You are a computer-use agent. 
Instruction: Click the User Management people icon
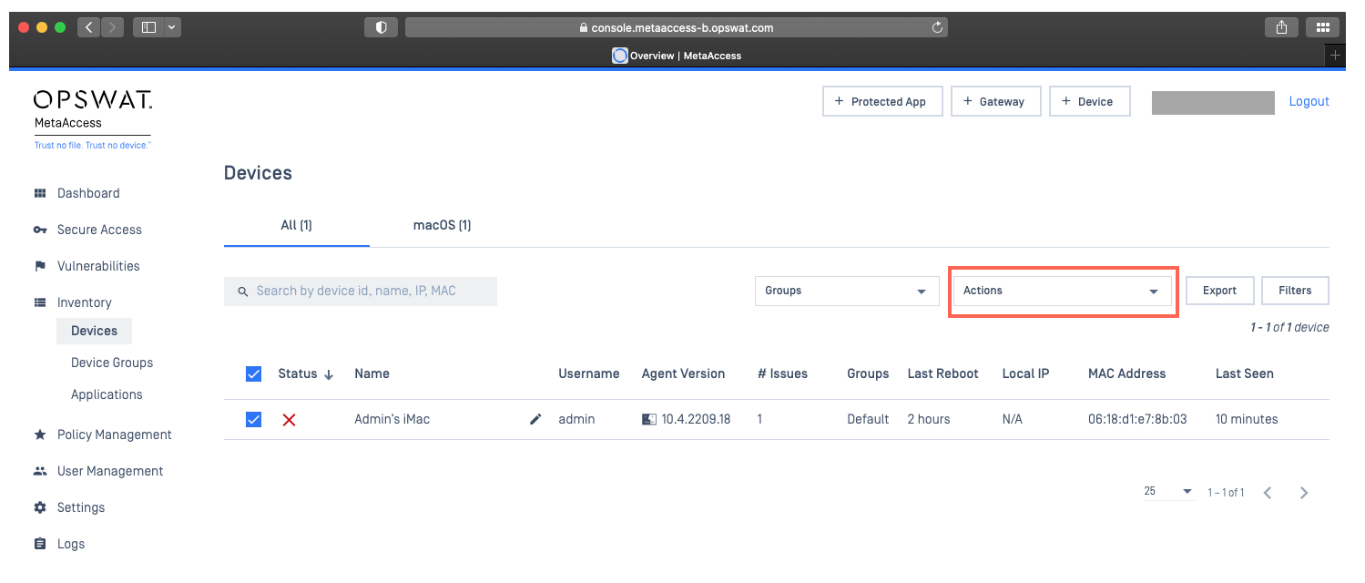pyautogui.click(x=40, y=471)
